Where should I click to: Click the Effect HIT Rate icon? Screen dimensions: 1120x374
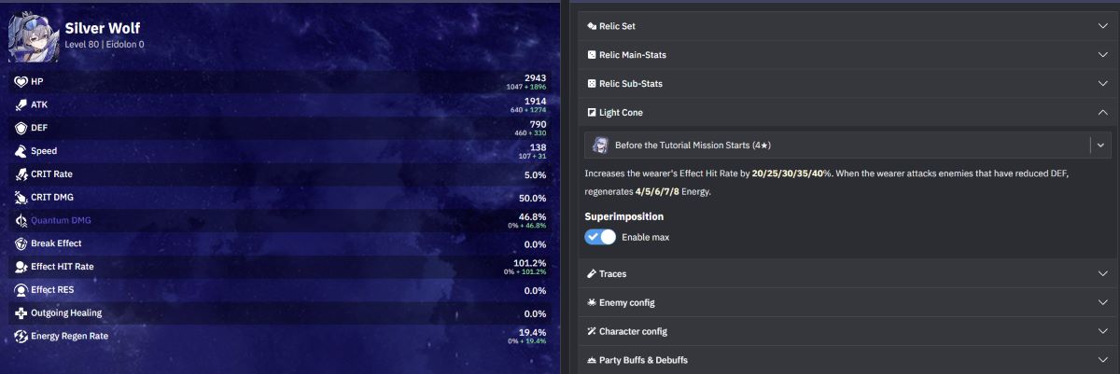click(21, 267)
